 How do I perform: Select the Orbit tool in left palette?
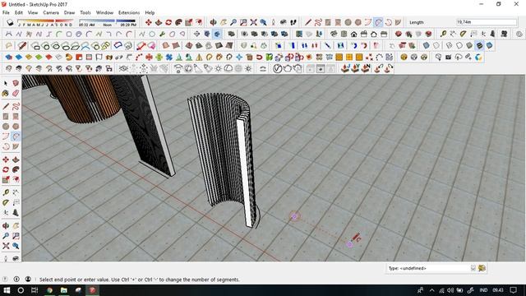(6, 226)
